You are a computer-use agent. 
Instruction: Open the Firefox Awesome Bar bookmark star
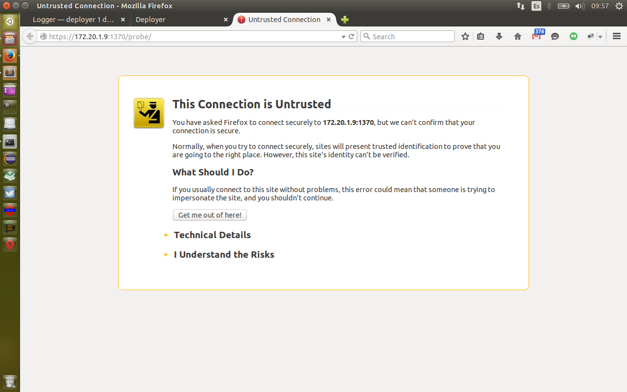(465, 36)
